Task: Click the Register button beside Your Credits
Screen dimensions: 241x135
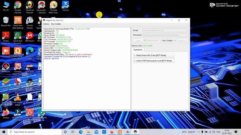Action: [182, 40]
